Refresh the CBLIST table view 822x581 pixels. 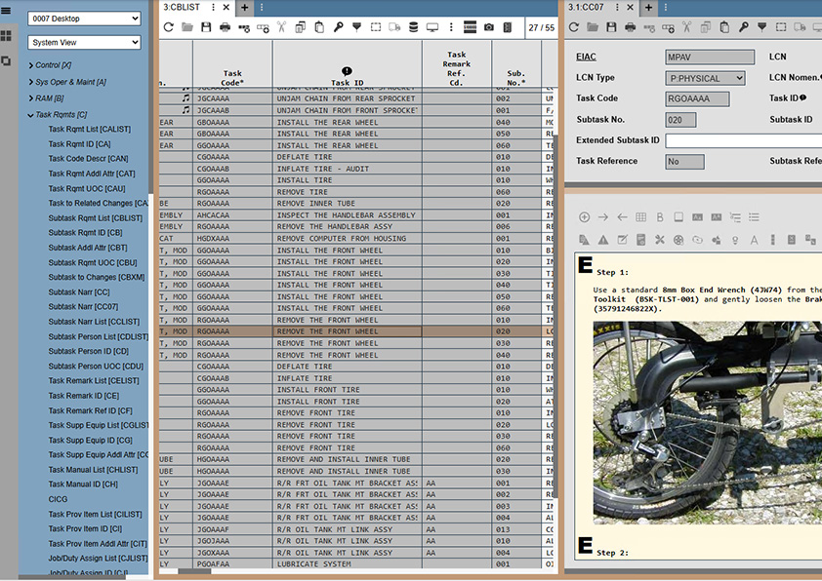169,27
